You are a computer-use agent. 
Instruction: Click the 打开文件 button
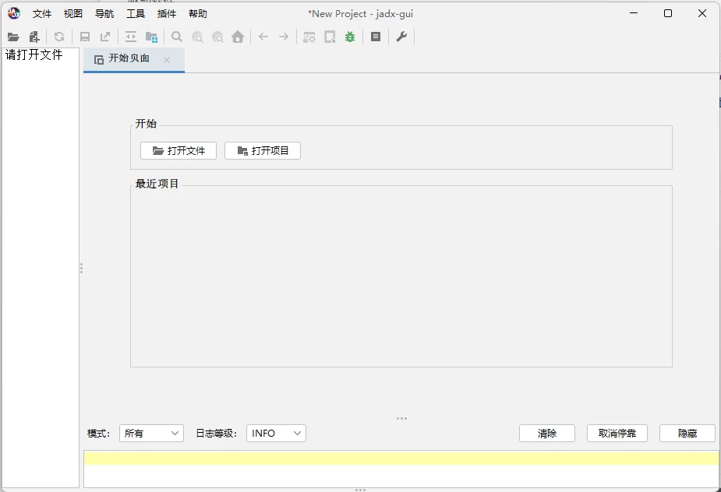click(x=178, y=150)
